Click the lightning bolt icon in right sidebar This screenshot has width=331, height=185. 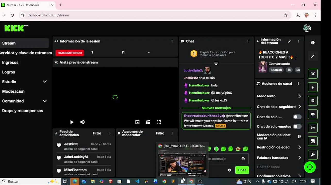point(313,87)
